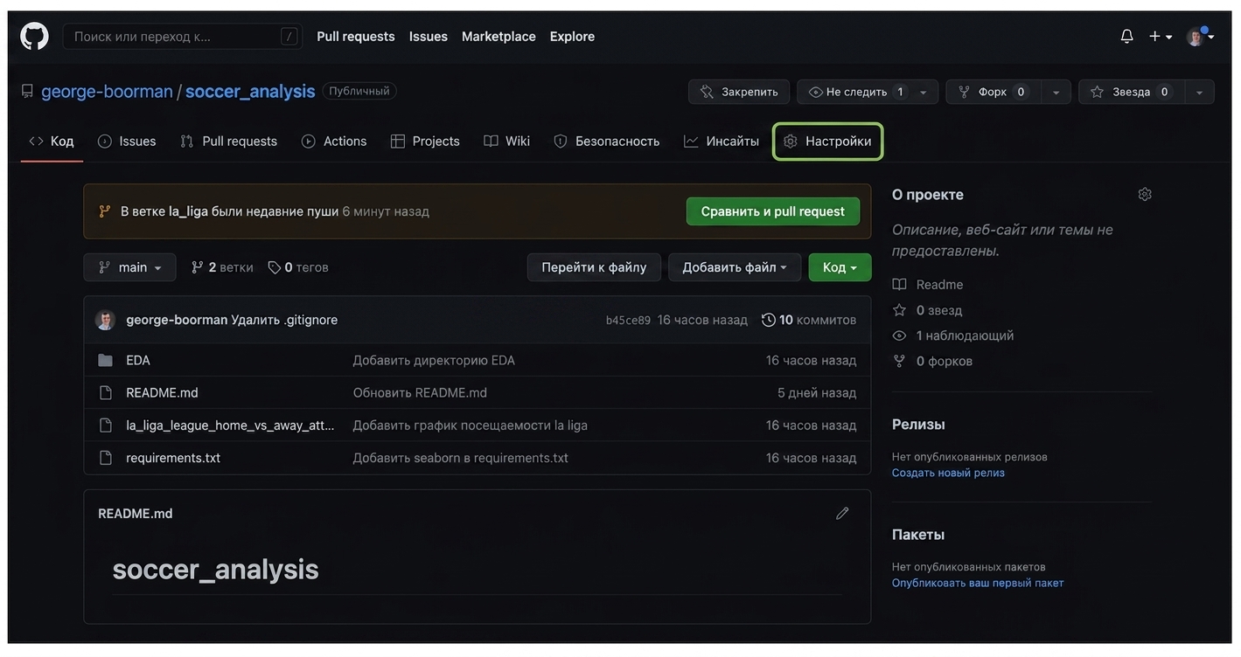Open the la_liga_league_home_vs_away_att... file

(x=230, y=425)
